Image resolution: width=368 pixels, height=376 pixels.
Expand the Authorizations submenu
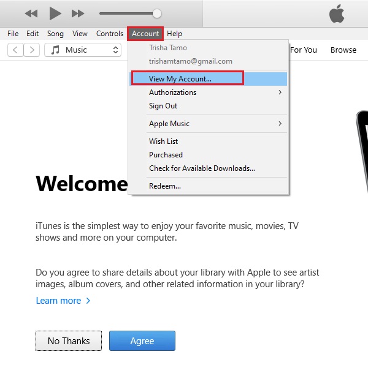pyautogui.click(x=209, y=92)
